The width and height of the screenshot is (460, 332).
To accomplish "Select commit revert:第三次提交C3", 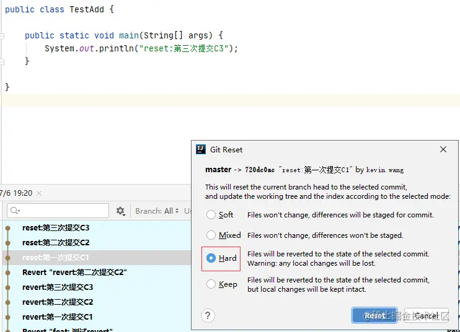I will tap(97, 287).
